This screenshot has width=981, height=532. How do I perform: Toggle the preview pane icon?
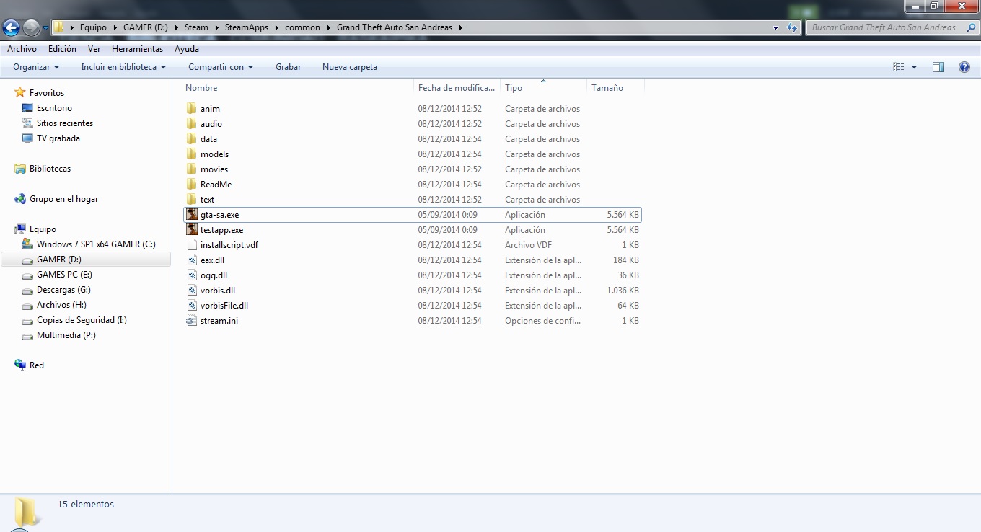[x=938, y=67]
